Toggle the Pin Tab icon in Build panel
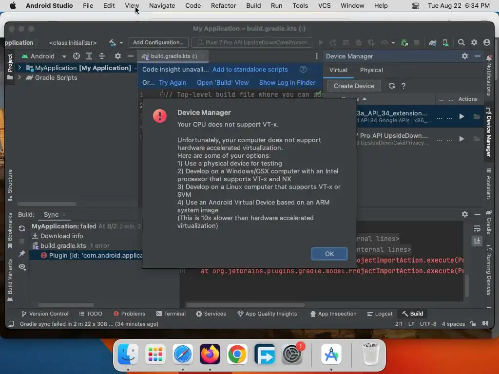499x374 pixels. (22, 254)
